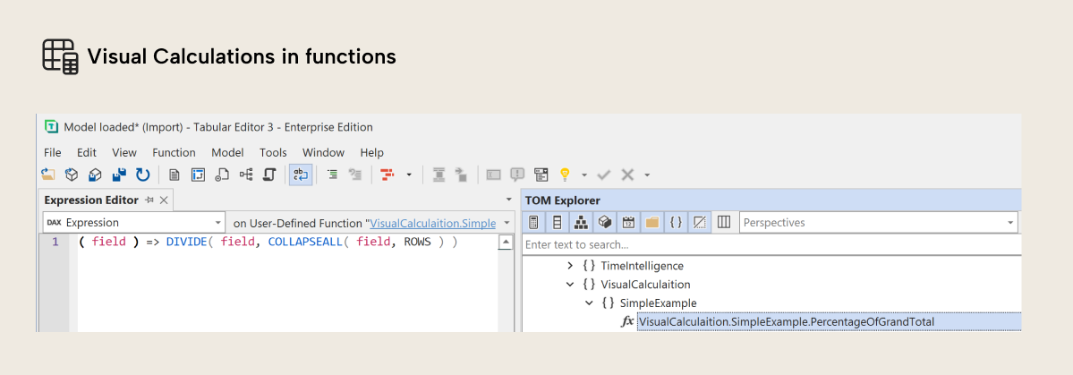Toggle the measures filter calculator icon

tap(534, 222)
